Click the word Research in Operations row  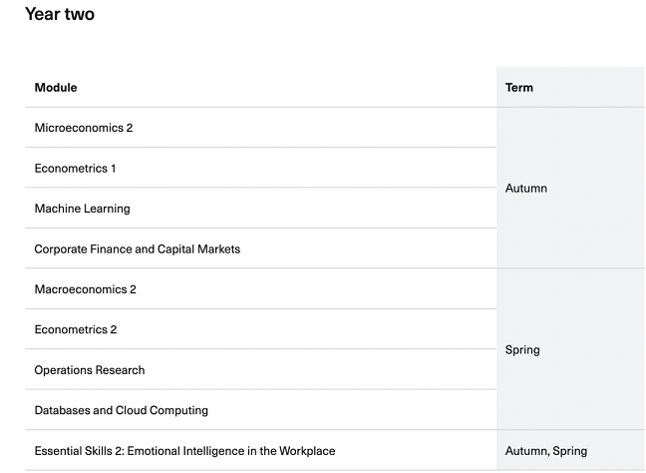pos(121,370)
